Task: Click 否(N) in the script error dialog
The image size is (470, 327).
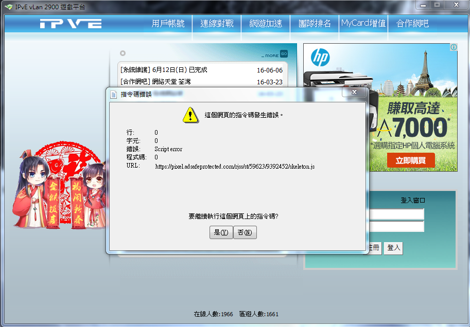Action: [x=245, y=232]
